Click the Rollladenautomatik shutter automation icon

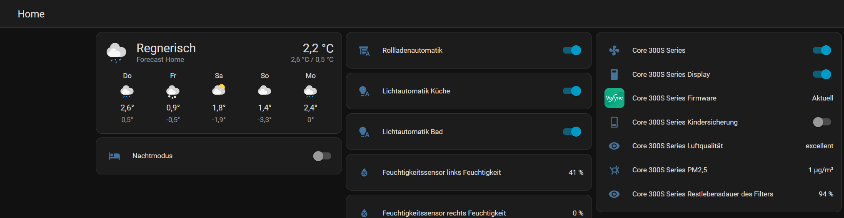364,51
